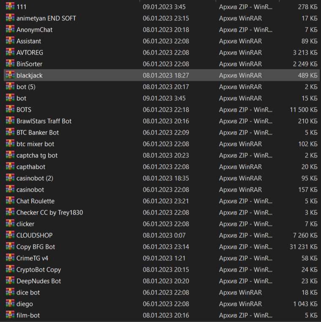Click the WinRAR icon beside blackjack

point(10,75)
